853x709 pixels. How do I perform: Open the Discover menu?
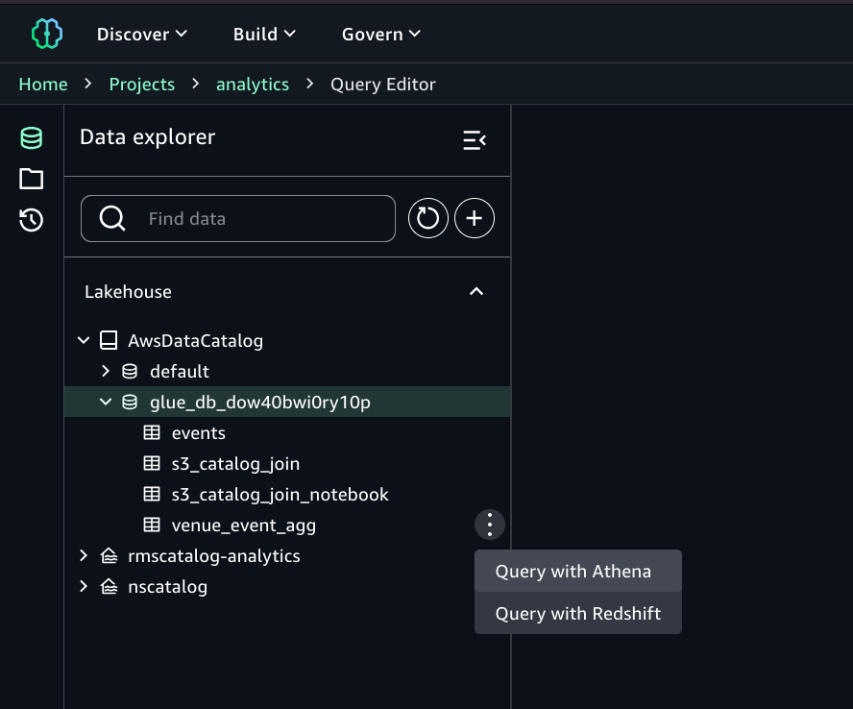pyautogui.click(x=142, y=35)
